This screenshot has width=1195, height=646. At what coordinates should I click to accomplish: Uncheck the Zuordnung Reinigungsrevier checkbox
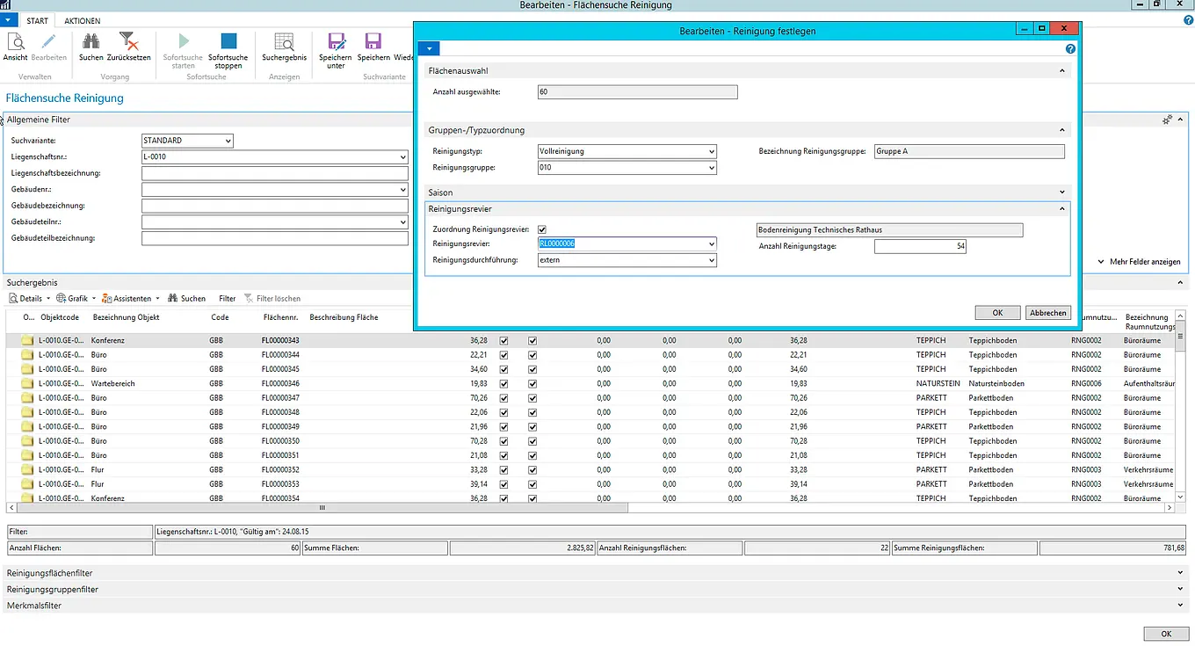tap(542, 229)
